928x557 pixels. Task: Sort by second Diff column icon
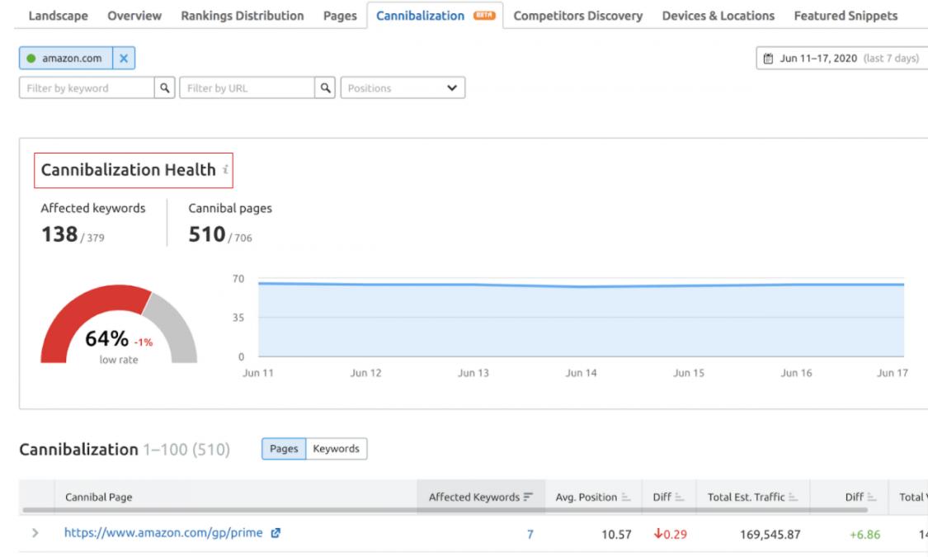[871, 498]
